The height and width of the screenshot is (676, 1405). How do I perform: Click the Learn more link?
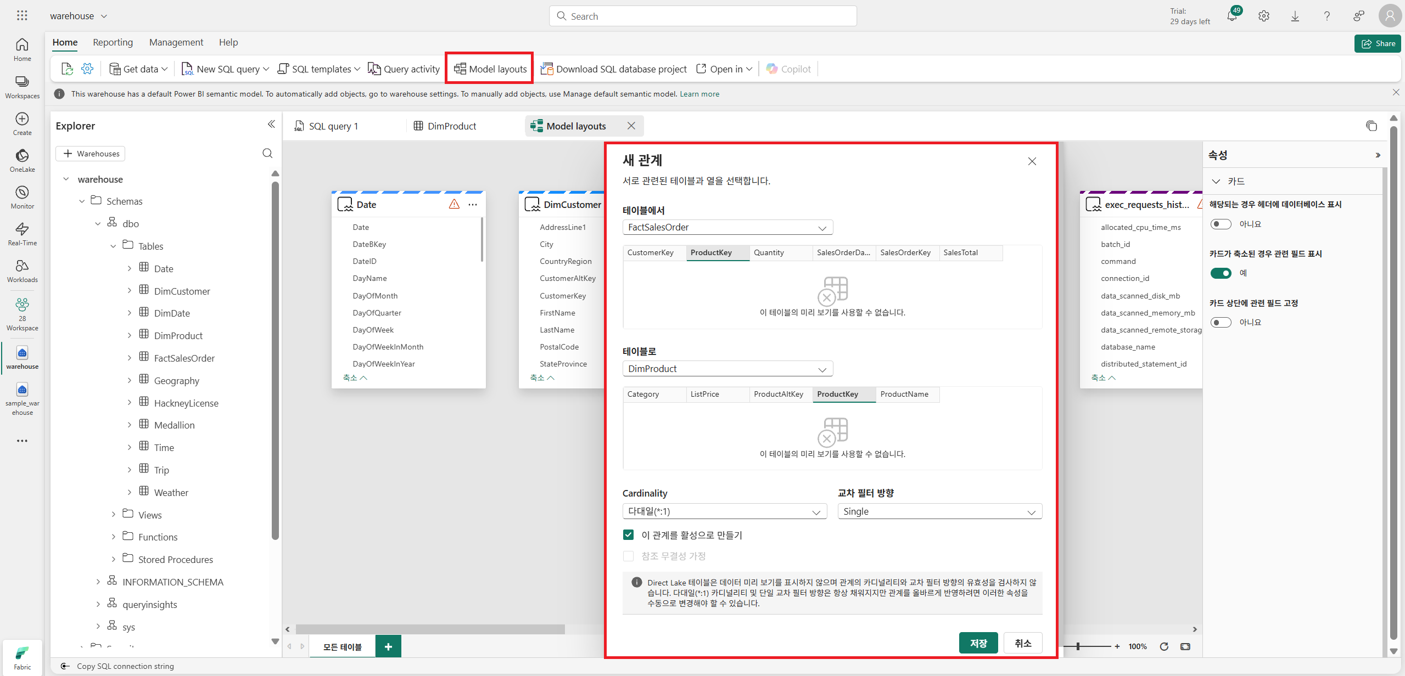[x=699, y=94]
